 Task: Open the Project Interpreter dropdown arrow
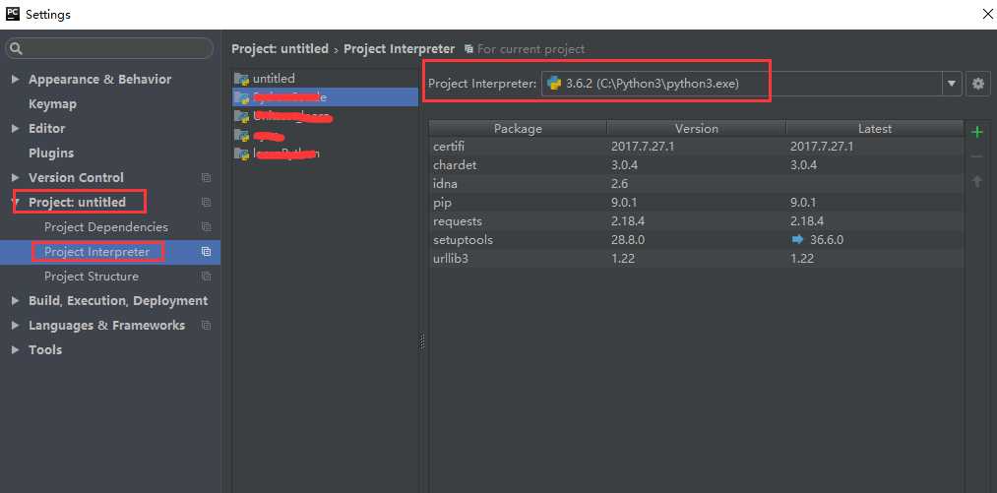(952, 84)
